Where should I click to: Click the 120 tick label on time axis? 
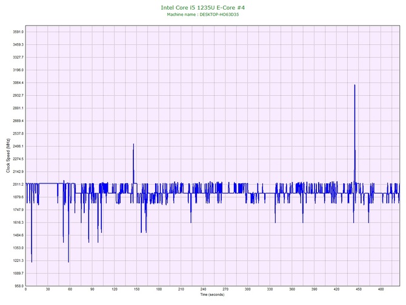coord(115,289)
